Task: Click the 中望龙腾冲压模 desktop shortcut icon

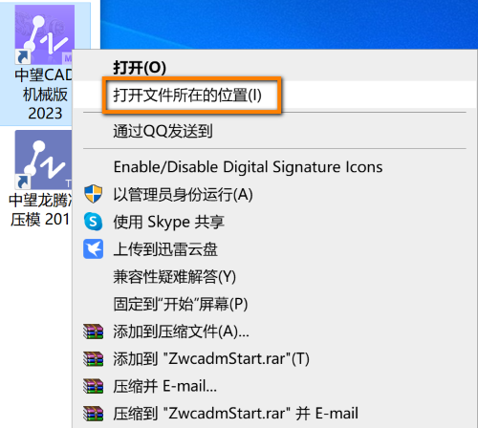Action: pos(44,160)
